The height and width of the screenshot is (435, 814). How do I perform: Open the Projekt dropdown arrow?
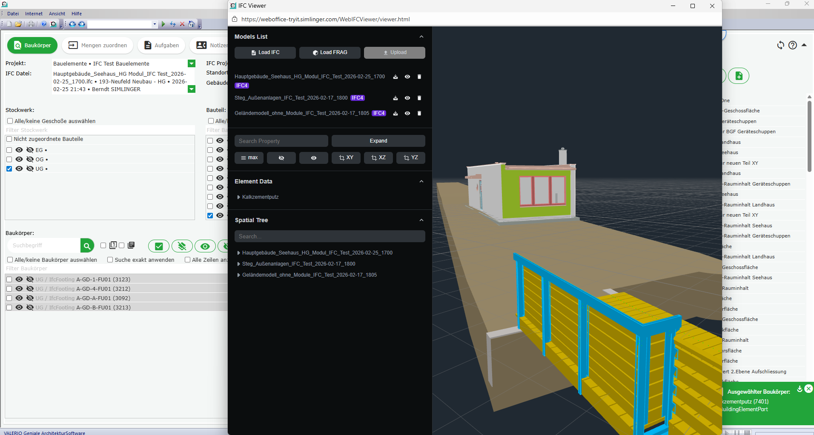[x=192, y=64]
